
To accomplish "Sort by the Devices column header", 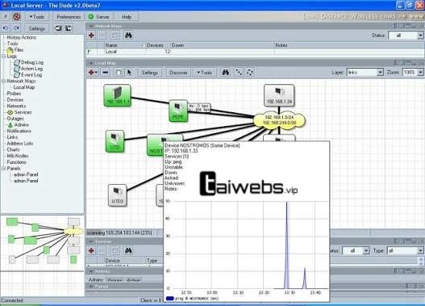I will 157,45.
